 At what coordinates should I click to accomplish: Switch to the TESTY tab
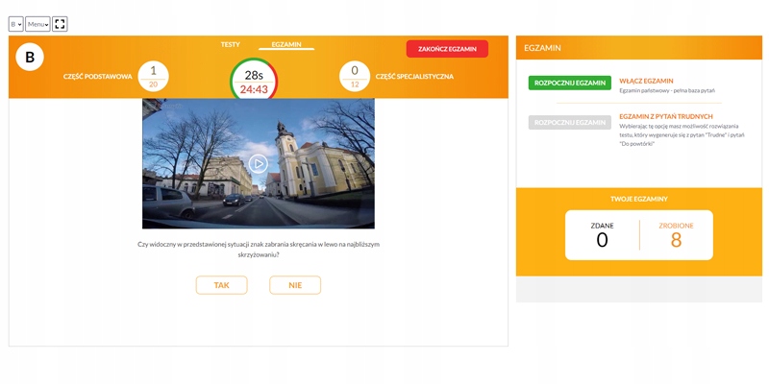[x=230, y=44]
